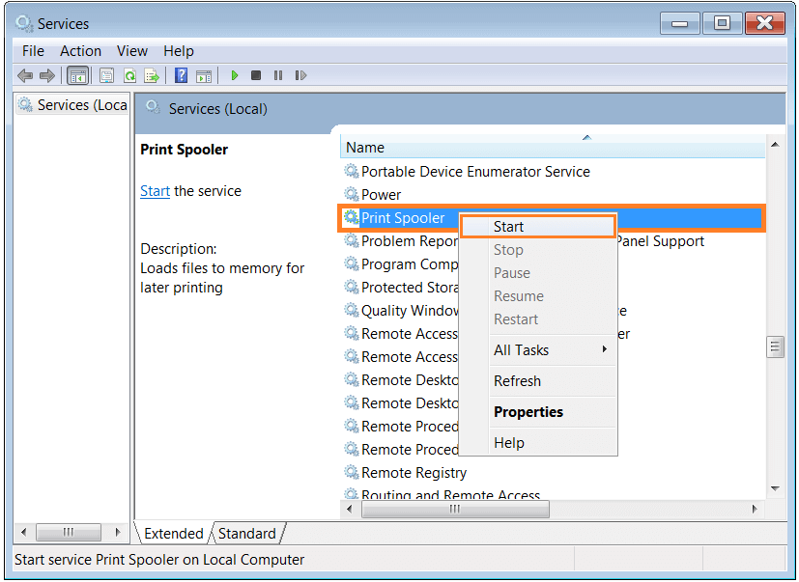Click the Start the service link
The width and height of the screenshot is (799, 582).
click(155, 191)
